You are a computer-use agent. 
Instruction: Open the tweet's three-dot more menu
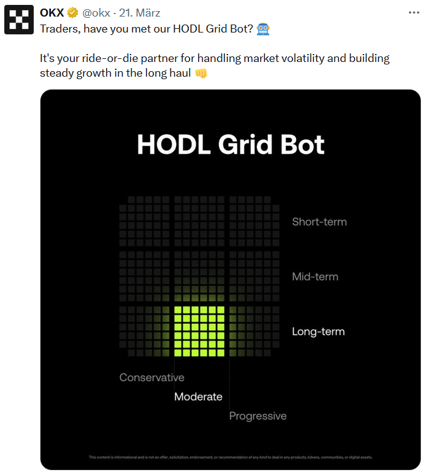click(414, 12)
